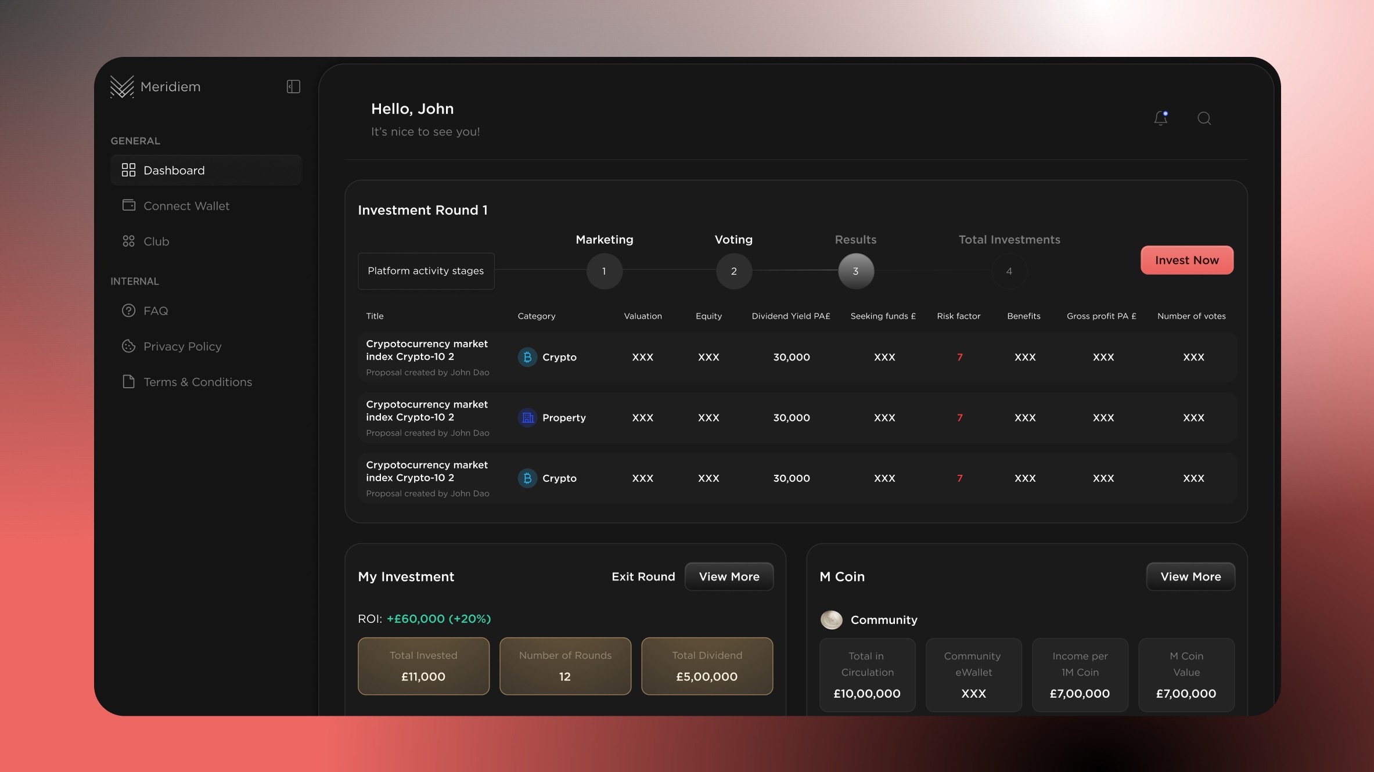1374x772 pixels.
Task: Open the search magnifier icon
Action: click(1204, 118)
